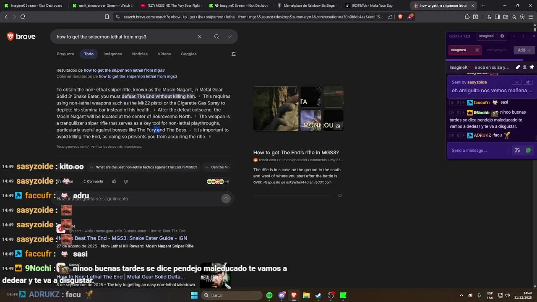Open the 7TV emote picker button
The image size is (537, 302).
(x=517, y=150)
